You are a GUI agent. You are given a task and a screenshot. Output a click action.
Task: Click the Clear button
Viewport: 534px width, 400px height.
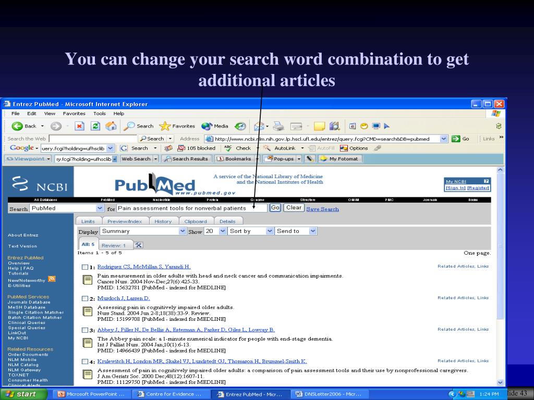294,208
